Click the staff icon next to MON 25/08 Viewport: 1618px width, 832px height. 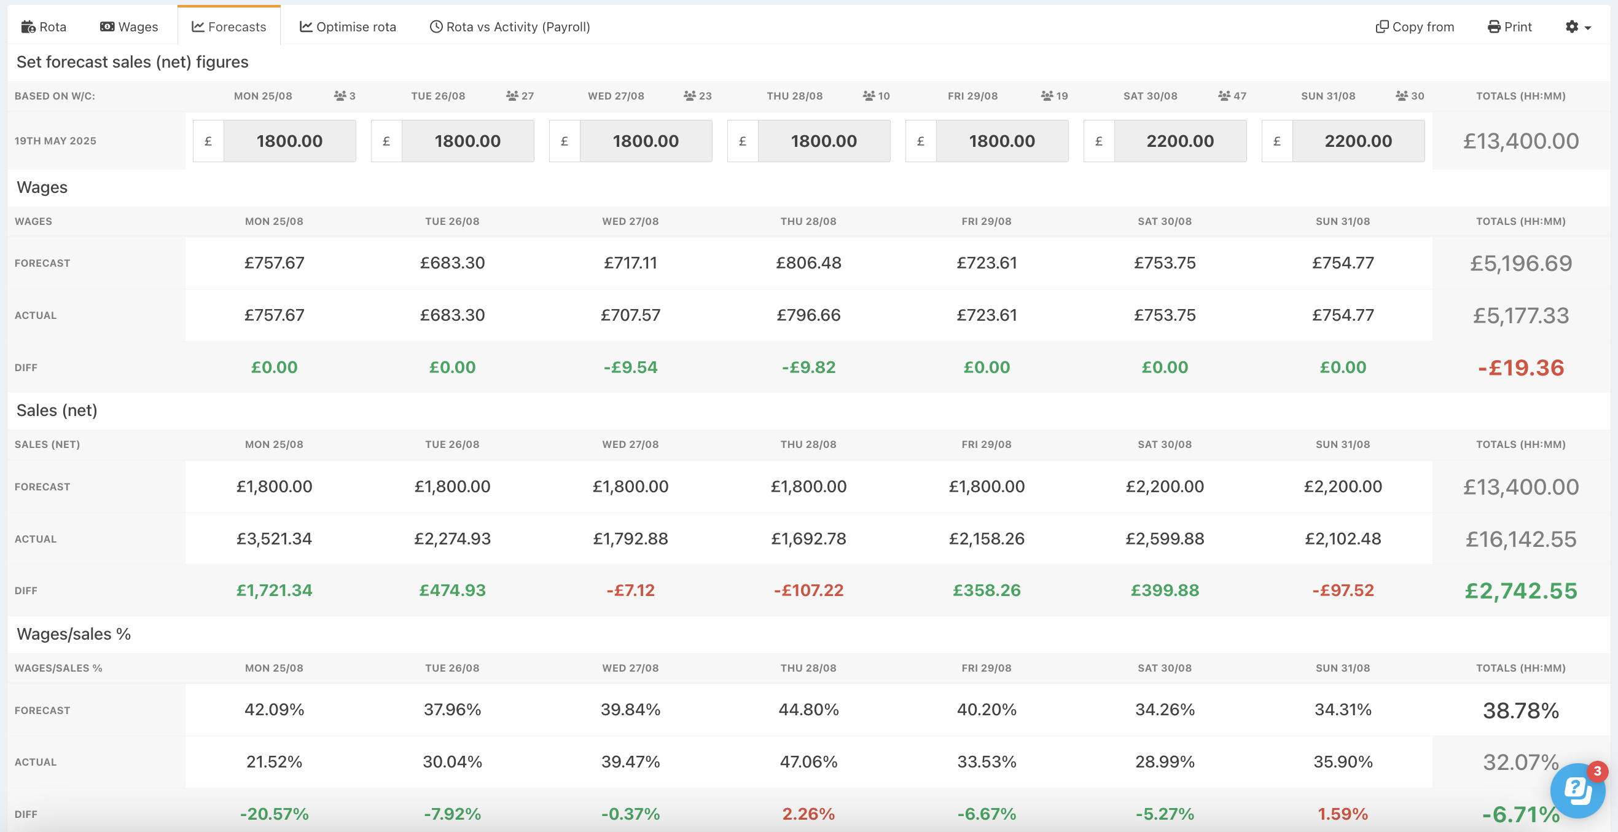340,95
